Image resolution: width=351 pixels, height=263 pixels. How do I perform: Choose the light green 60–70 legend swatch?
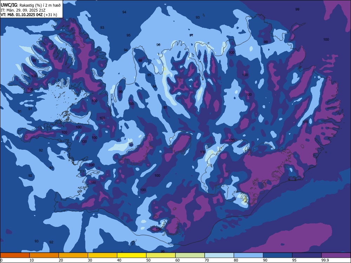190,255
